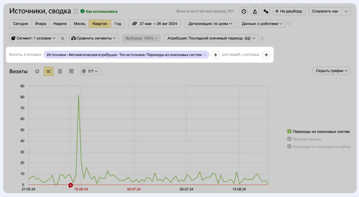Select the 'Вчера' period tab
Screen dimensions: 359x197
[x=41, y=24]
